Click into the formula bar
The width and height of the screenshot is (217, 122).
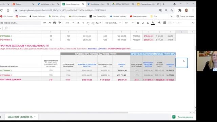pos(102,28)
